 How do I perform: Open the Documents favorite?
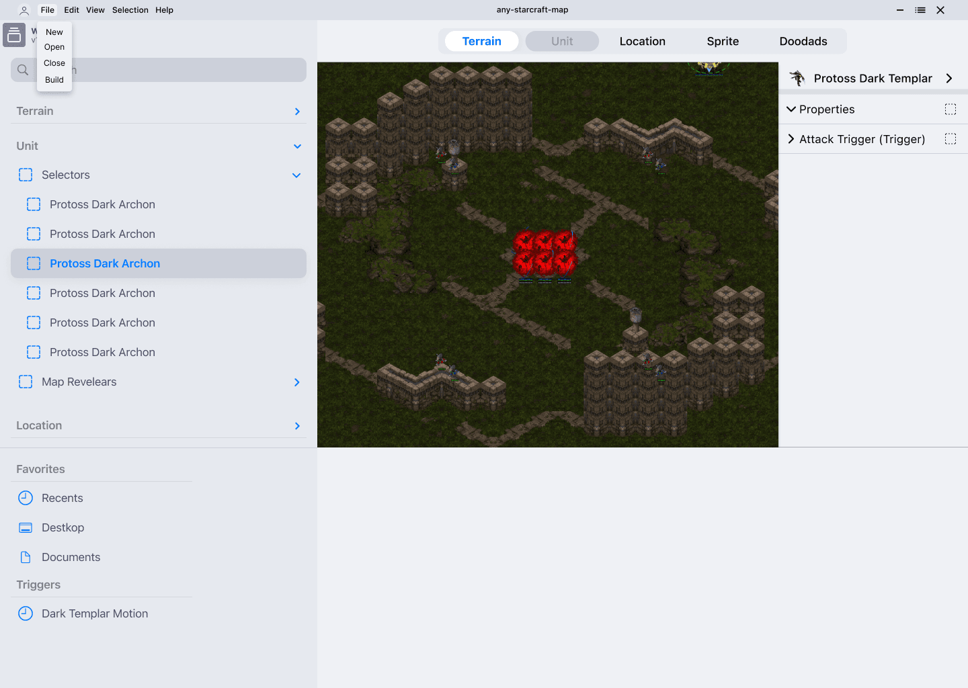[71, 557]
